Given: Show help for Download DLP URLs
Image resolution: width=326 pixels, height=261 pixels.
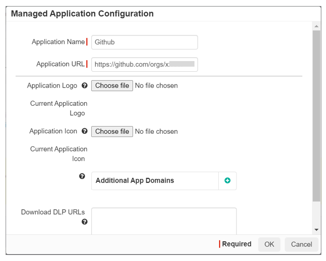Looking at the screenshot, I should pyautogui.click(x=84, y=222).
